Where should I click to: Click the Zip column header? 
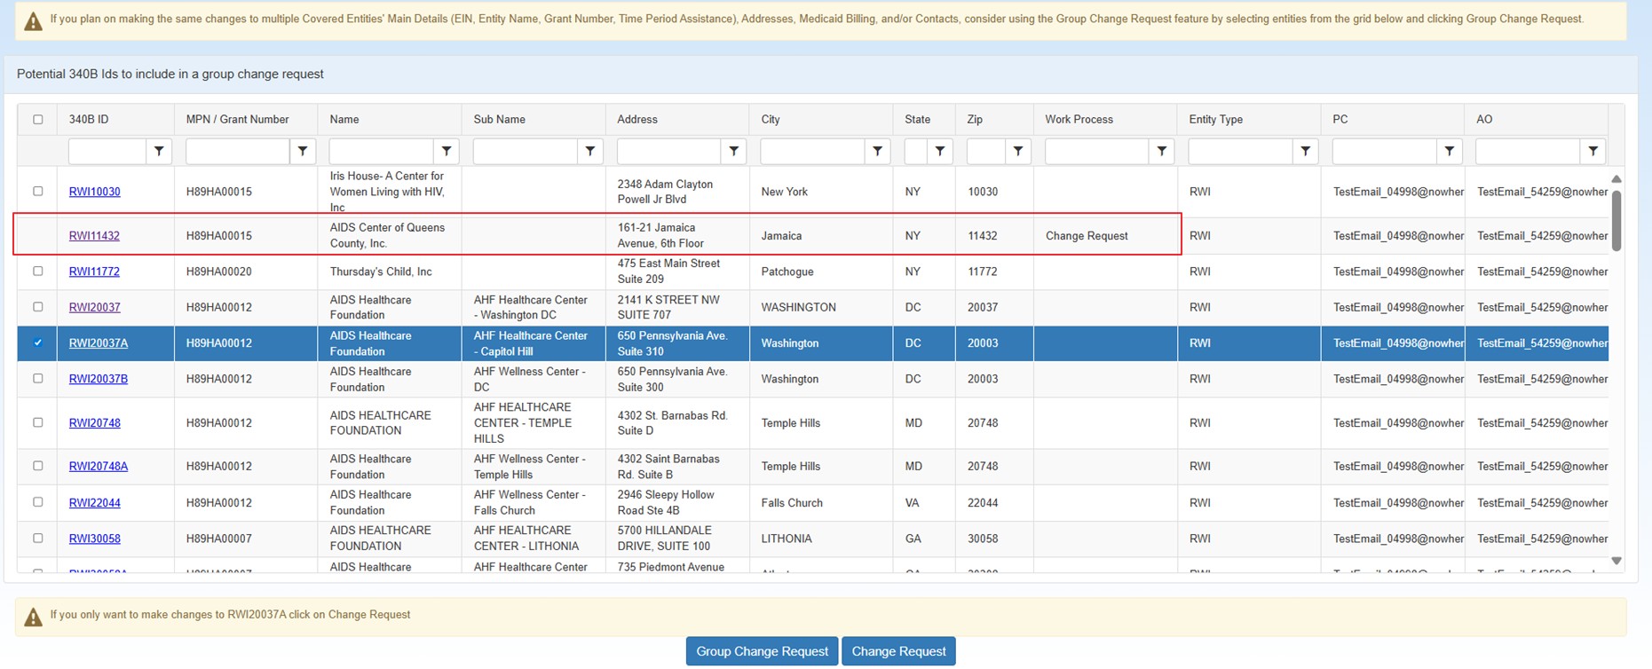975,120
